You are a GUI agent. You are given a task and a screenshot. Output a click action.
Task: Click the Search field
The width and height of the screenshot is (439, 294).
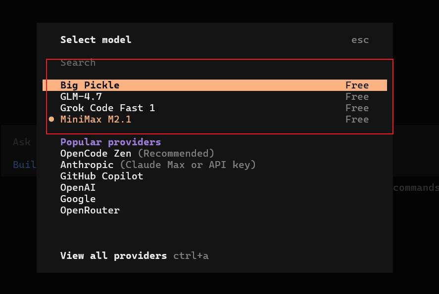(78, 62)
